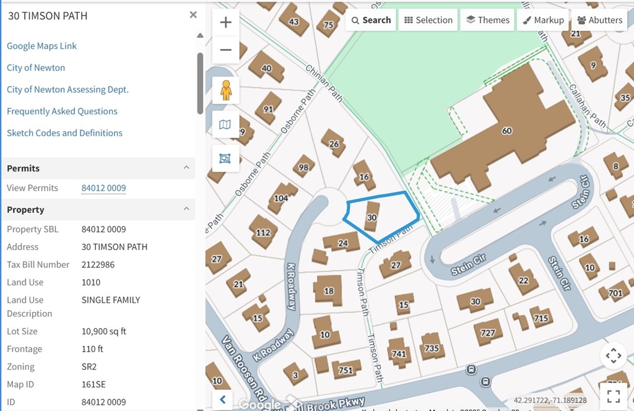Visit the Google Maps Link
This screenshot has width=634, height=411.
[41, 45]
